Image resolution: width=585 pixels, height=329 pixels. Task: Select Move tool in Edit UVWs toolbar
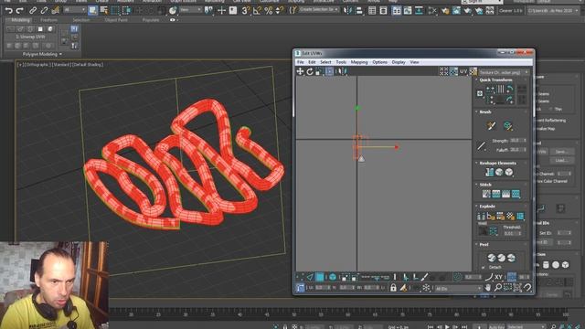point(300,71)
